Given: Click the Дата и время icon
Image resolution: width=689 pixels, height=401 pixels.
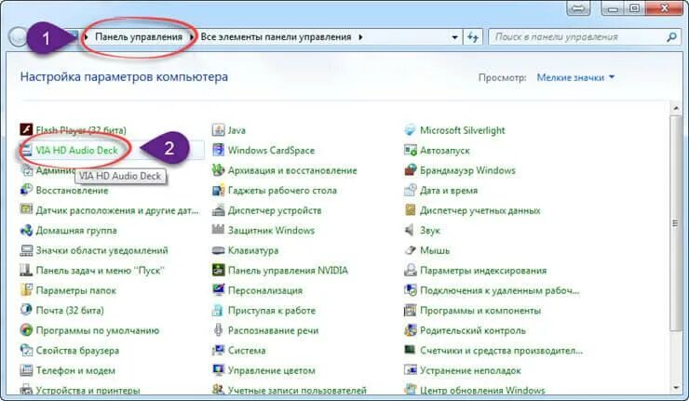Looking at the screenshot, I should click(410, 190).
